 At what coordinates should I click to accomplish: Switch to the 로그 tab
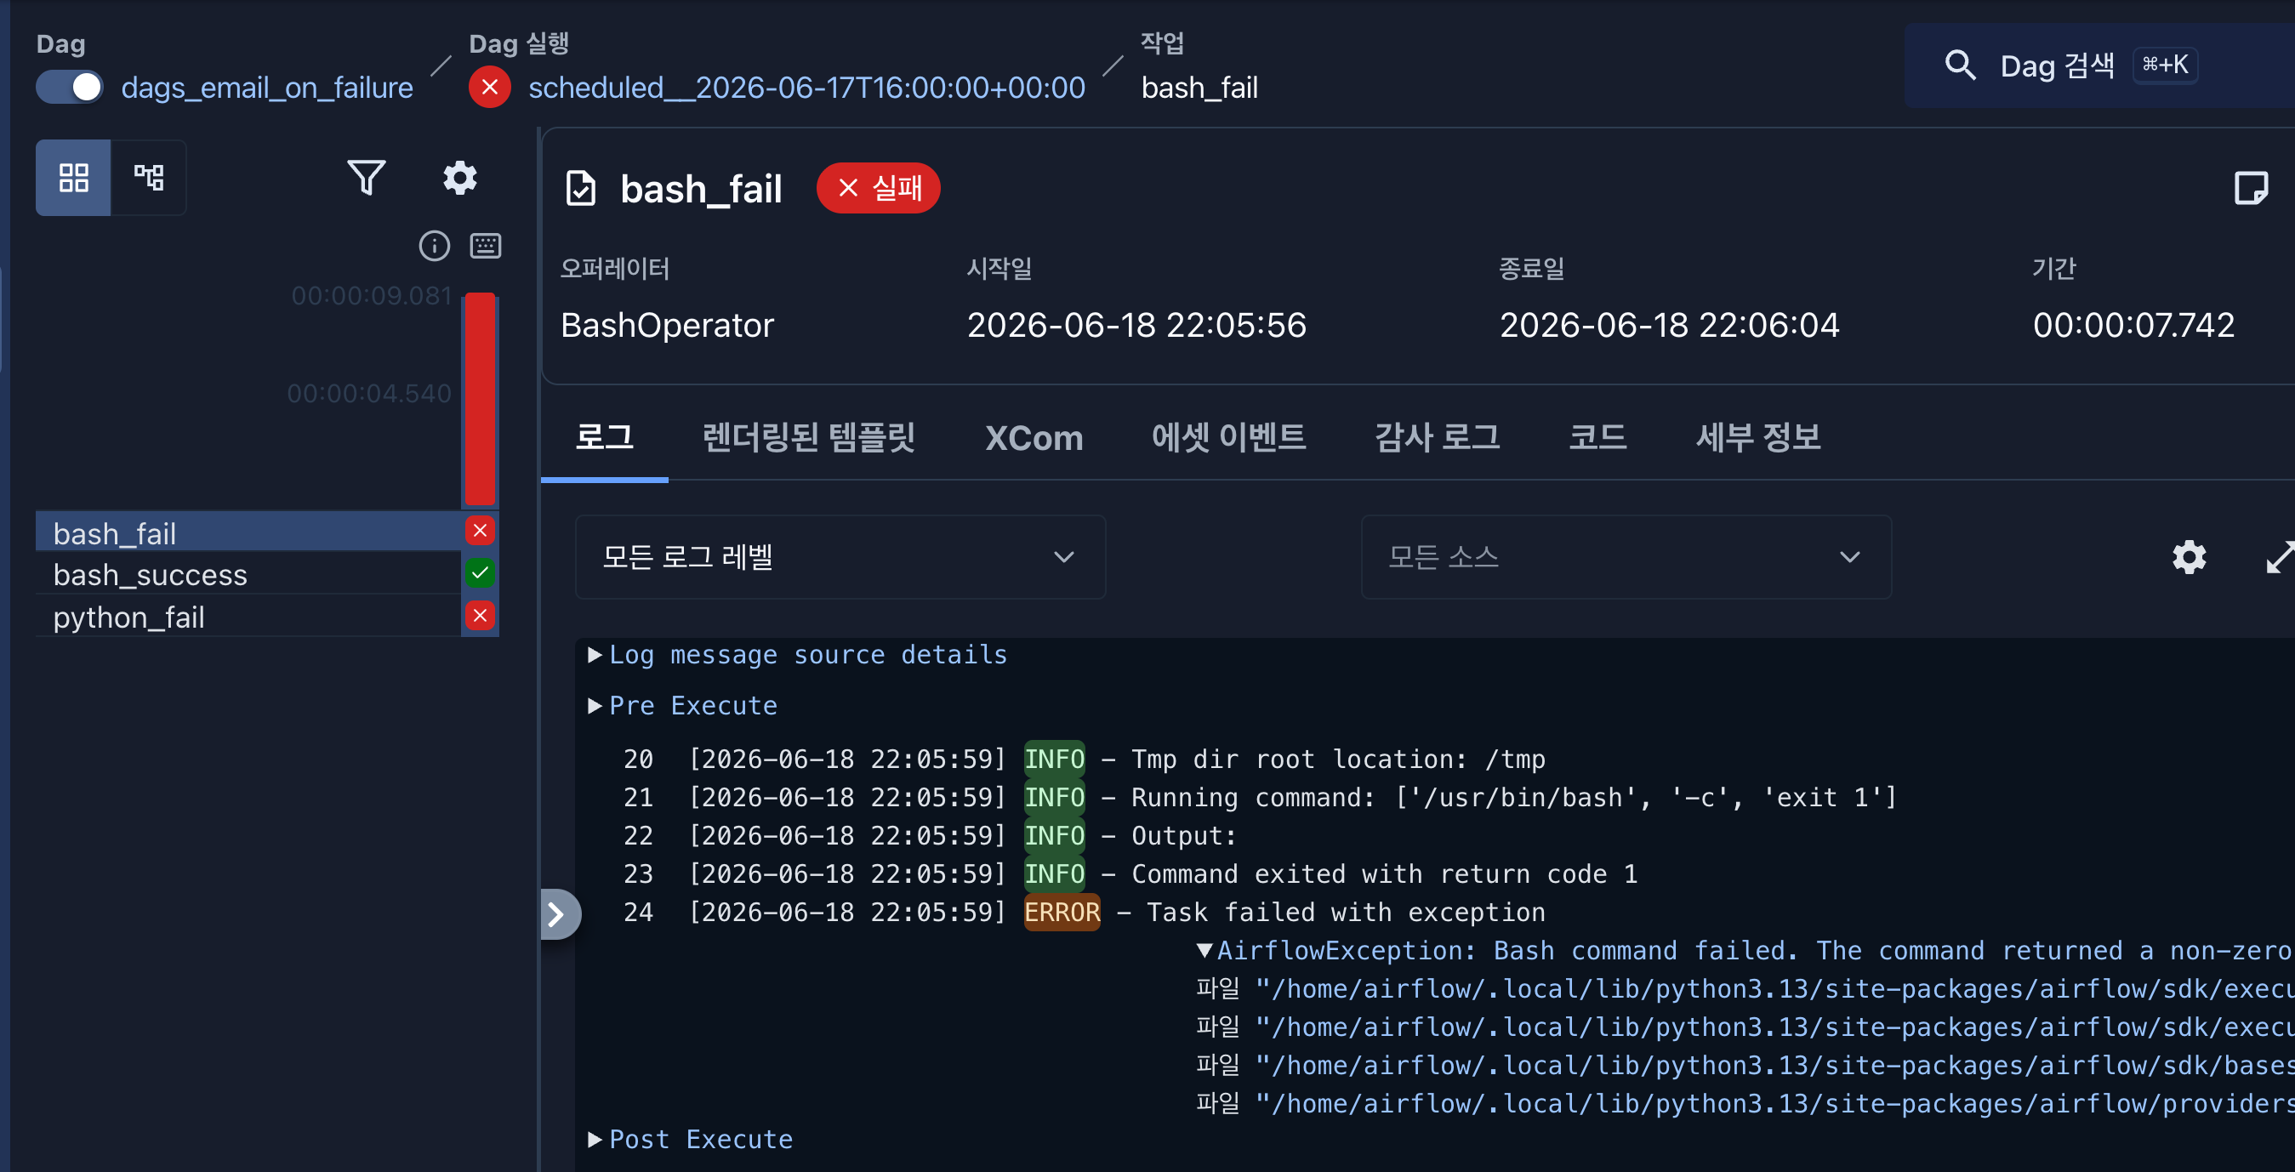[604, 437]
